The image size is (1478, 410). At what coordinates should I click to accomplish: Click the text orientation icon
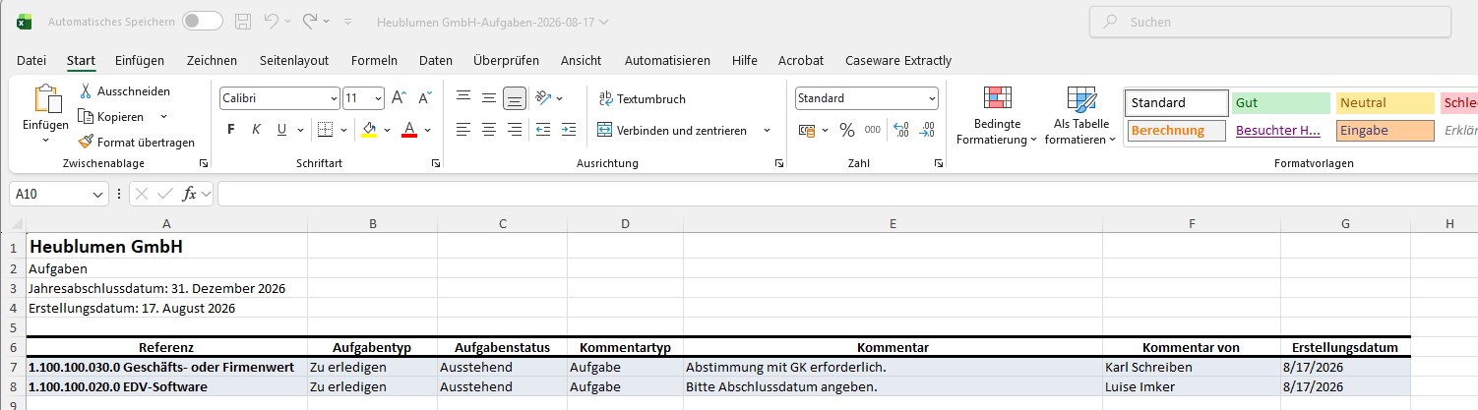(x=542, y=98)
